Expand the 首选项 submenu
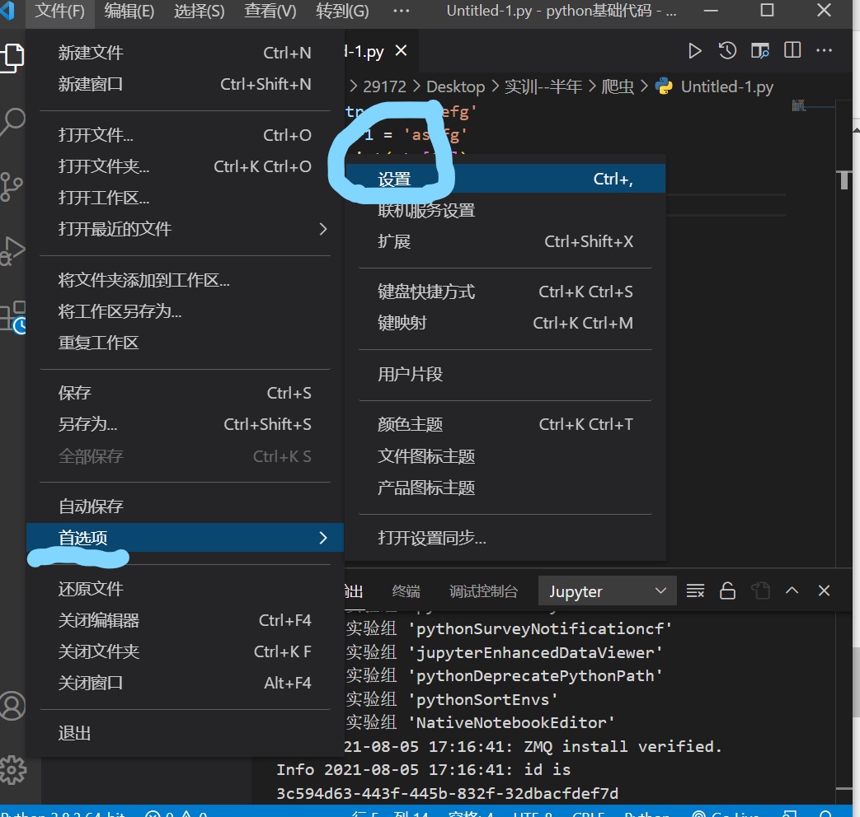The image size is (860, 817). [x=186, y=538]
